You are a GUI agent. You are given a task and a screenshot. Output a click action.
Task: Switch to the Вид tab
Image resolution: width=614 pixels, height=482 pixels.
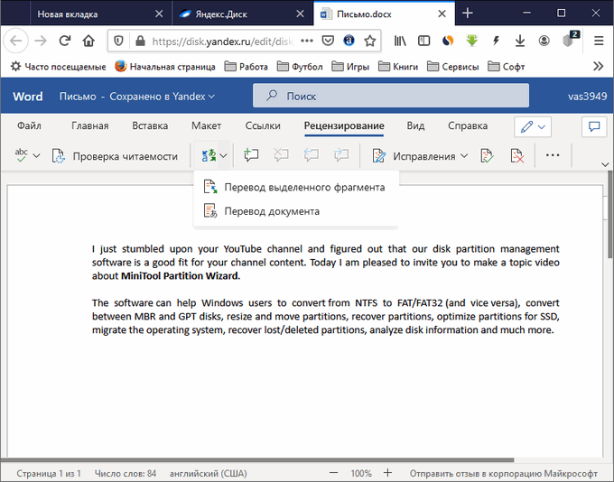(x=415, y=125)
